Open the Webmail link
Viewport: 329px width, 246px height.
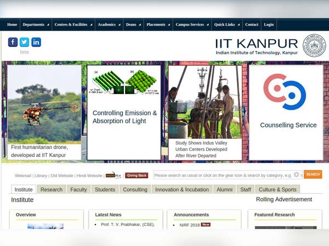click(23, 175)
